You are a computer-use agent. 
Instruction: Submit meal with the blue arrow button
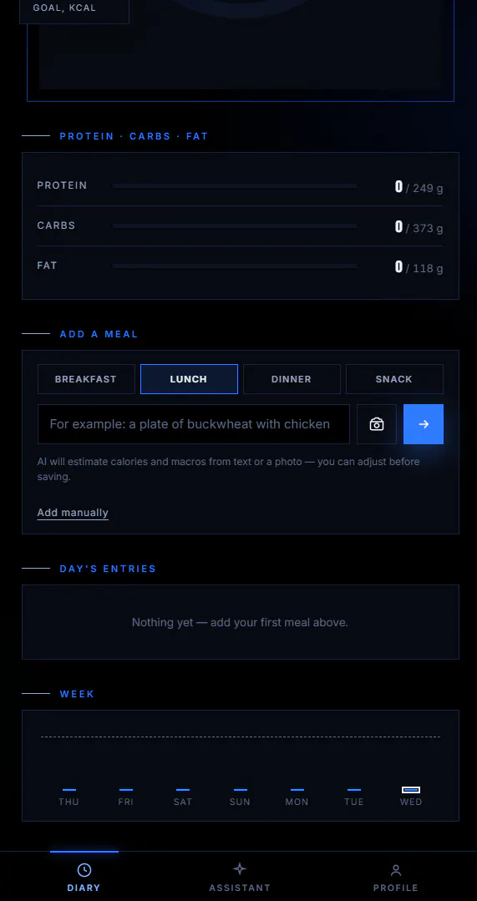(423, 424)
